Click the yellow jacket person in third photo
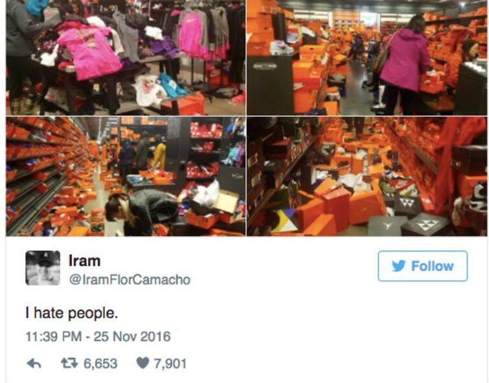The image size is (489, 383). 159,155
